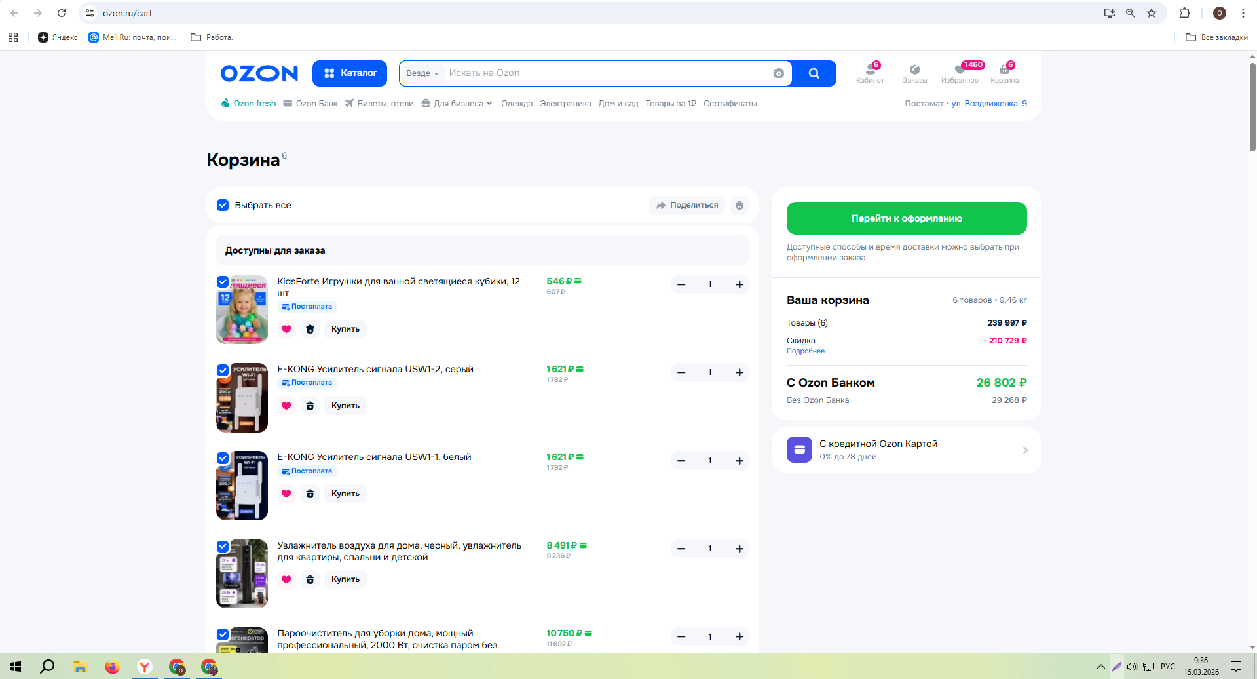Image resolution: width=1257 pixels, height=679 pixels.
Task: Click Перейти к оформлению button
Action: coord(907,218)
